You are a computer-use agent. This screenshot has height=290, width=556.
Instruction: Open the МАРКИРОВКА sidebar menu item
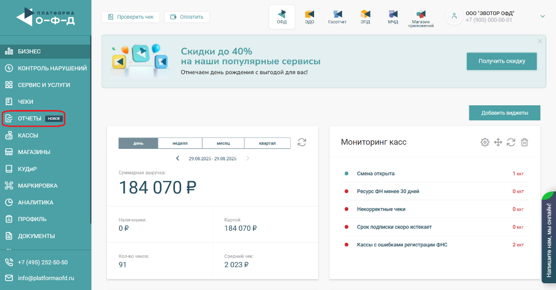click(x=37, y=186)
